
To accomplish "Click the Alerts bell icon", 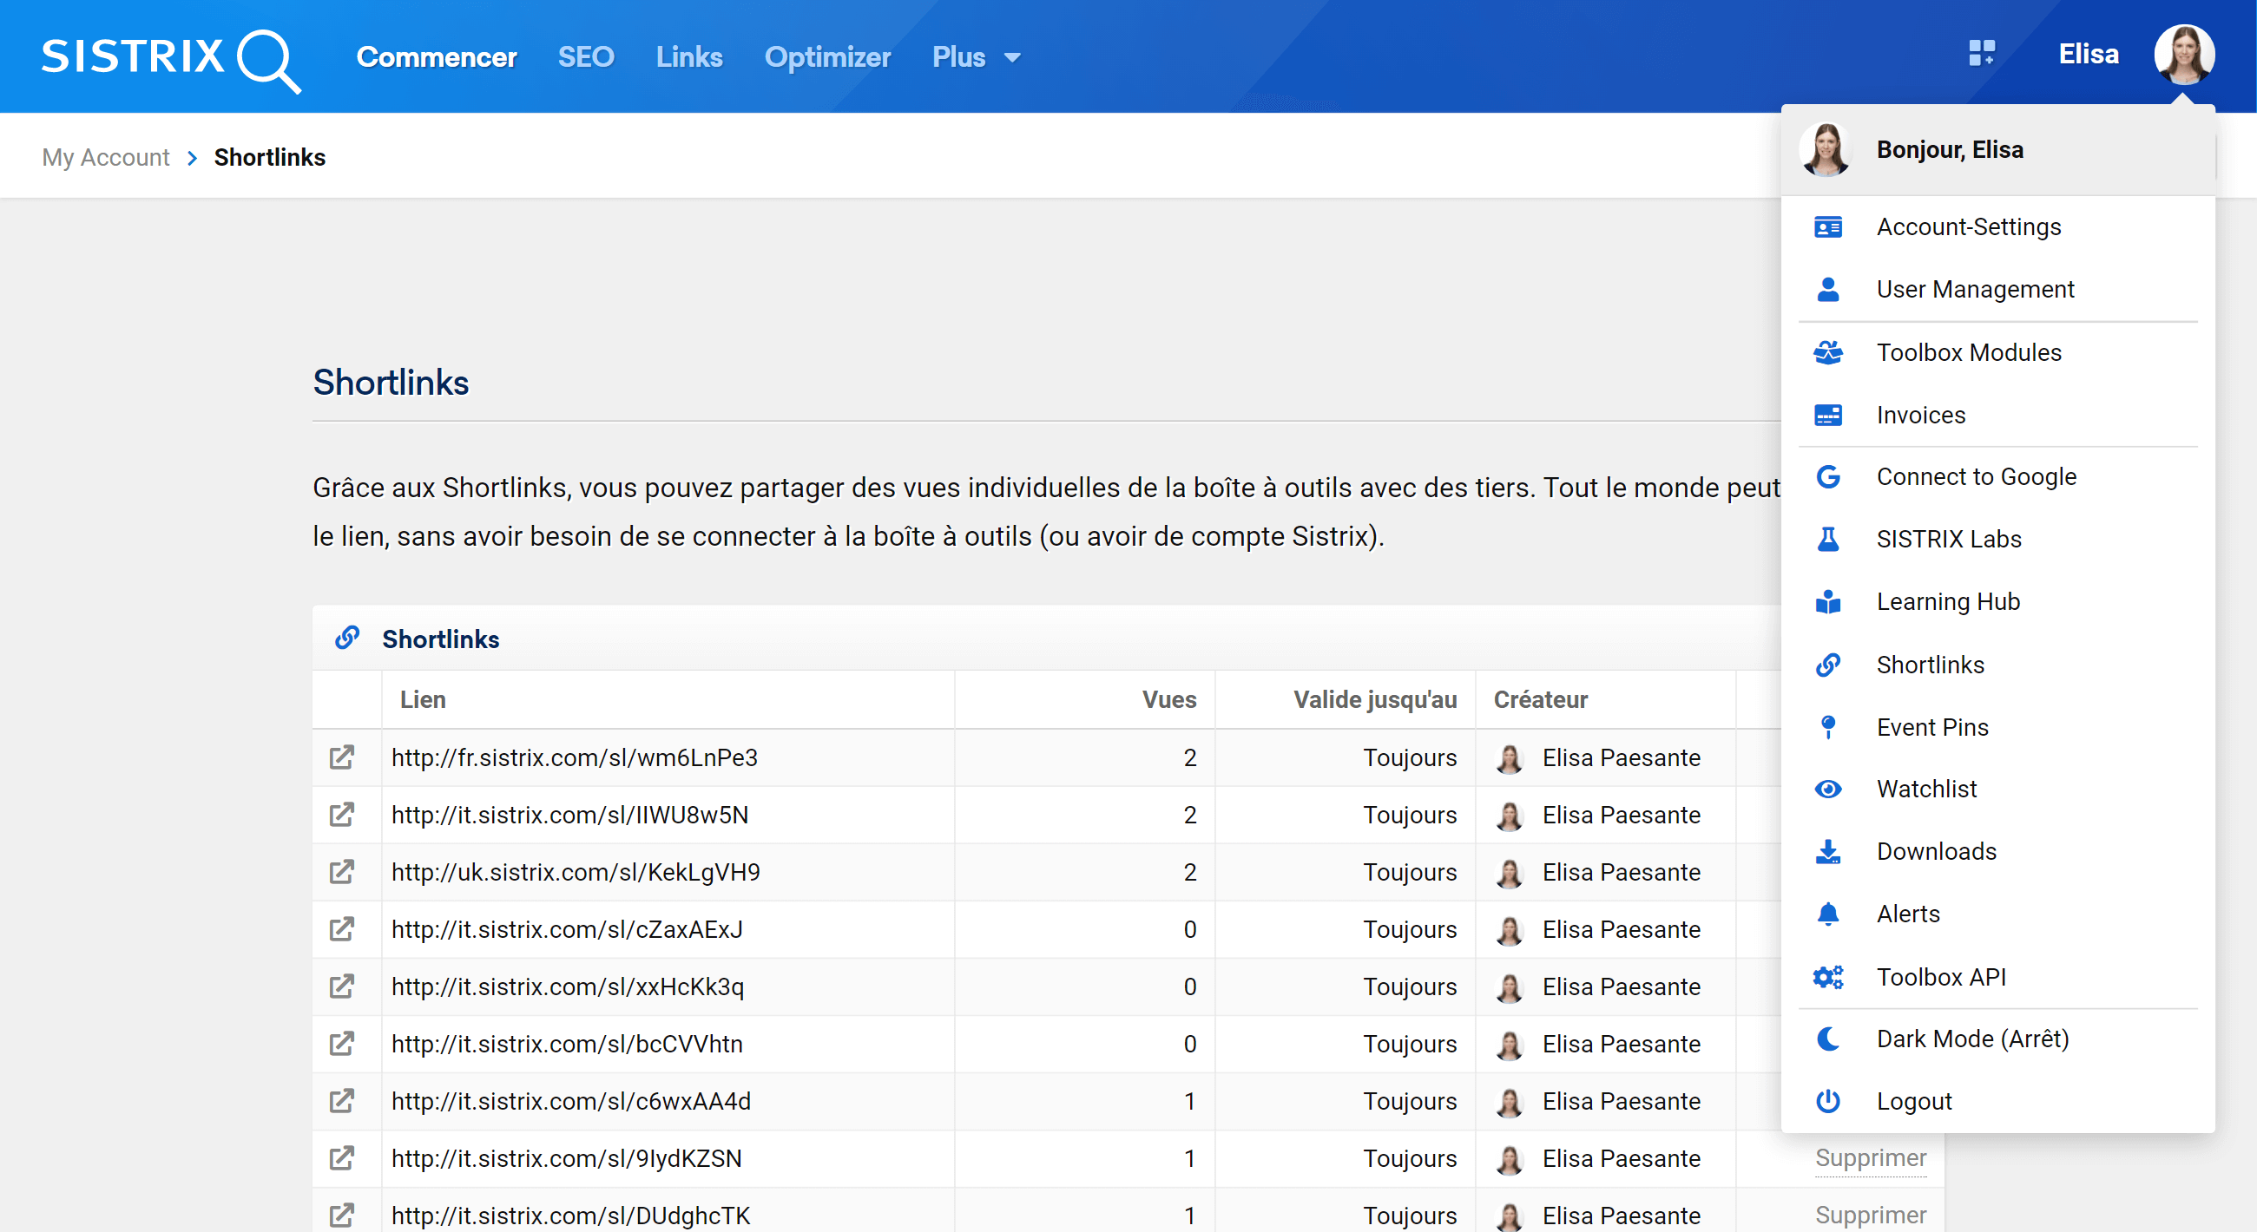I will [x=1827, y=914].
